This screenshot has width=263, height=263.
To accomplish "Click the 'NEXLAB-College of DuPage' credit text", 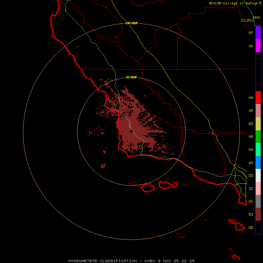I will pos(233,3).
